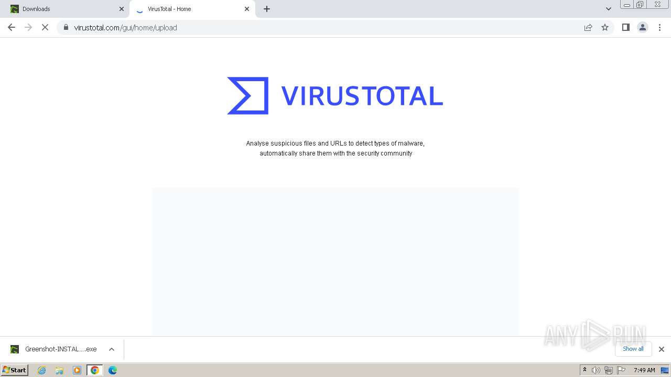Toggle the browser side panel
The width and height of the screenshot is (671, 377).
point(626,27)
